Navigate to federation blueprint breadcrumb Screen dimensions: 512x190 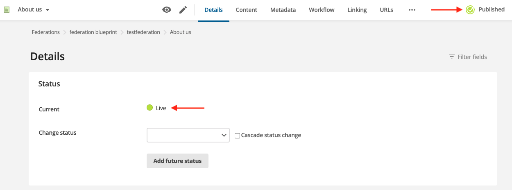93,32
